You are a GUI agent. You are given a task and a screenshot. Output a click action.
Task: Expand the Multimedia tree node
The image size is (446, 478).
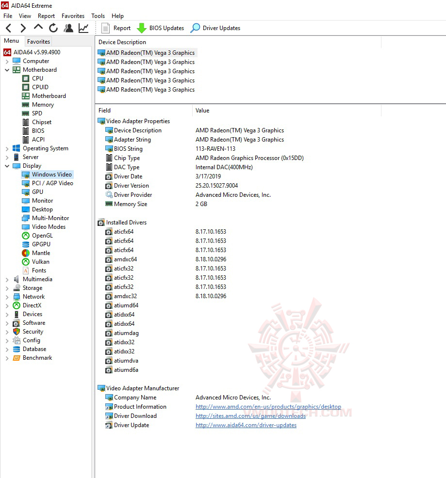click(7, 280)
